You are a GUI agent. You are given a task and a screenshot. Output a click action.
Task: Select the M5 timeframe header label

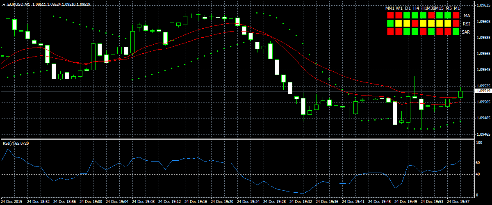pyautogui.click(x=449, y=8)
